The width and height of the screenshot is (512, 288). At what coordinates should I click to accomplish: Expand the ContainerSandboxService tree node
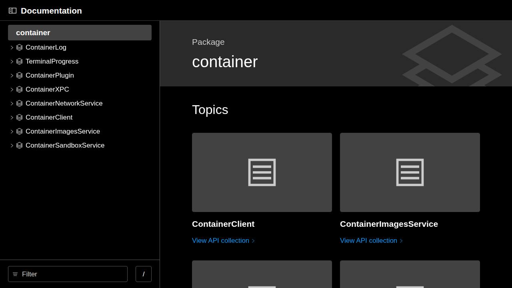[x=12, y=145]
